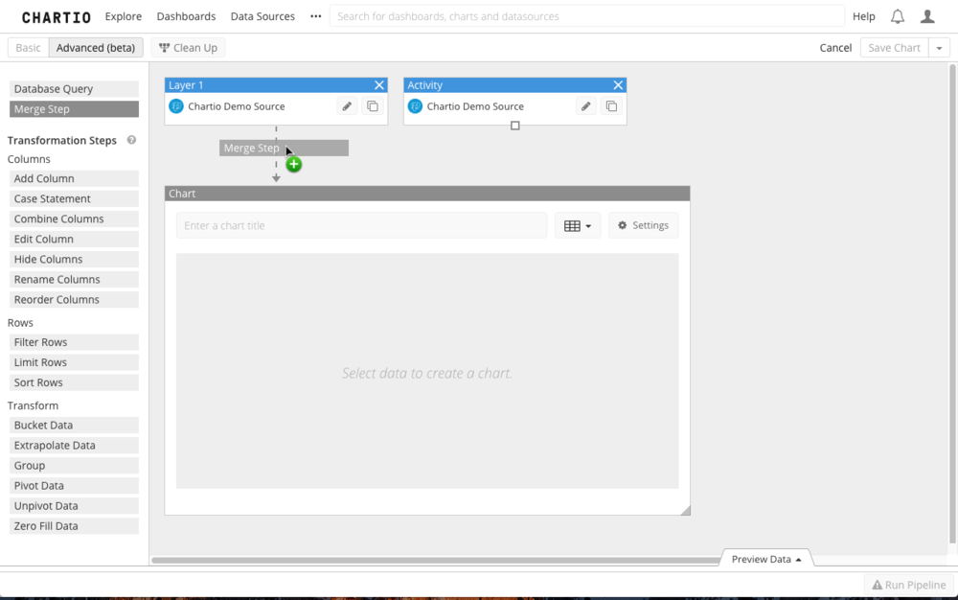The image size is (958, 600).
Task: Select the Pivot Data step
Action: tap(74, 486)
